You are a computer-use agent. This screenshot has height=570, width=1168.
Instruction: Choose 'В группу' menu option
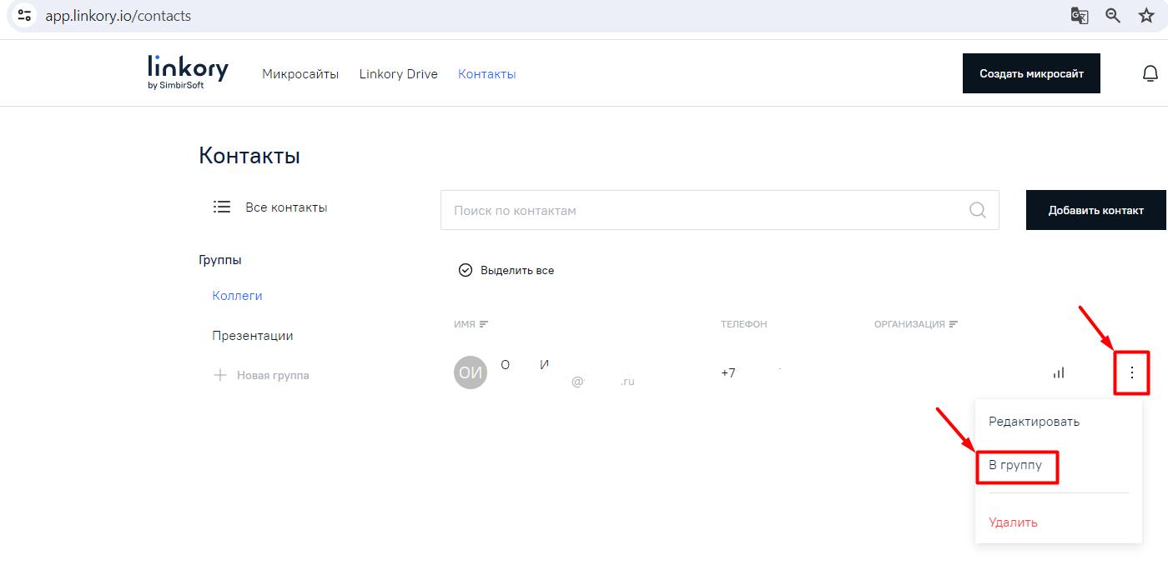[x=1015, y=465]
